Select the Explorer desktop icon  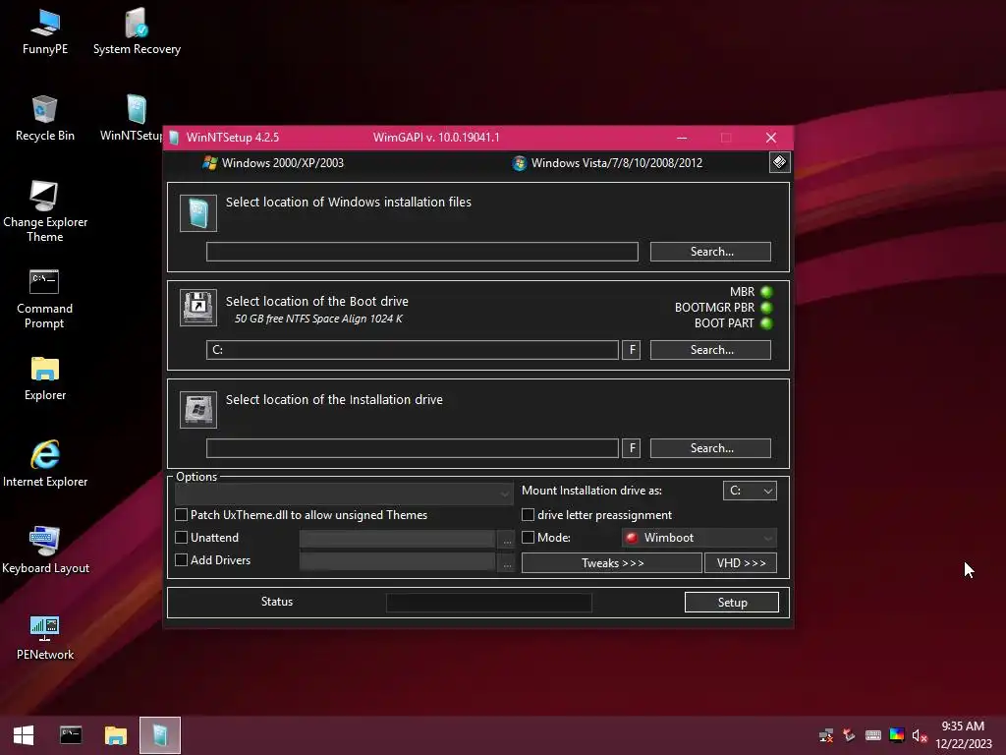[45, 378]
